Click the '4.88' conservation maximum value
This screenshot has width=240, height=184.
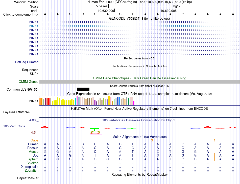(32, 120)
